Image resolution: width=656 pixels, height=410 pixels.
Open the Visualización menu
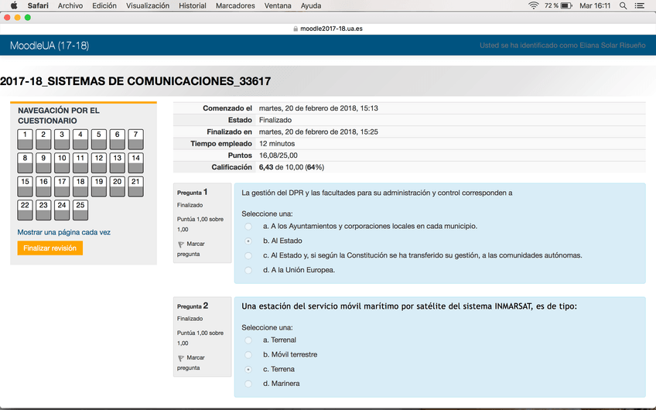(147, 5)
